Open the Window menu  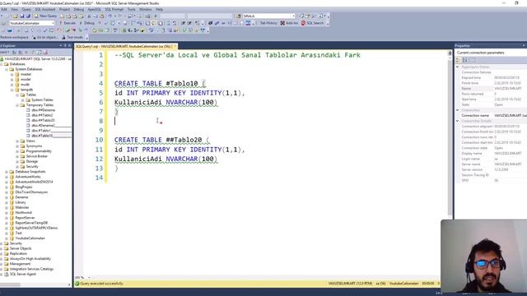(x=146, y=9)
